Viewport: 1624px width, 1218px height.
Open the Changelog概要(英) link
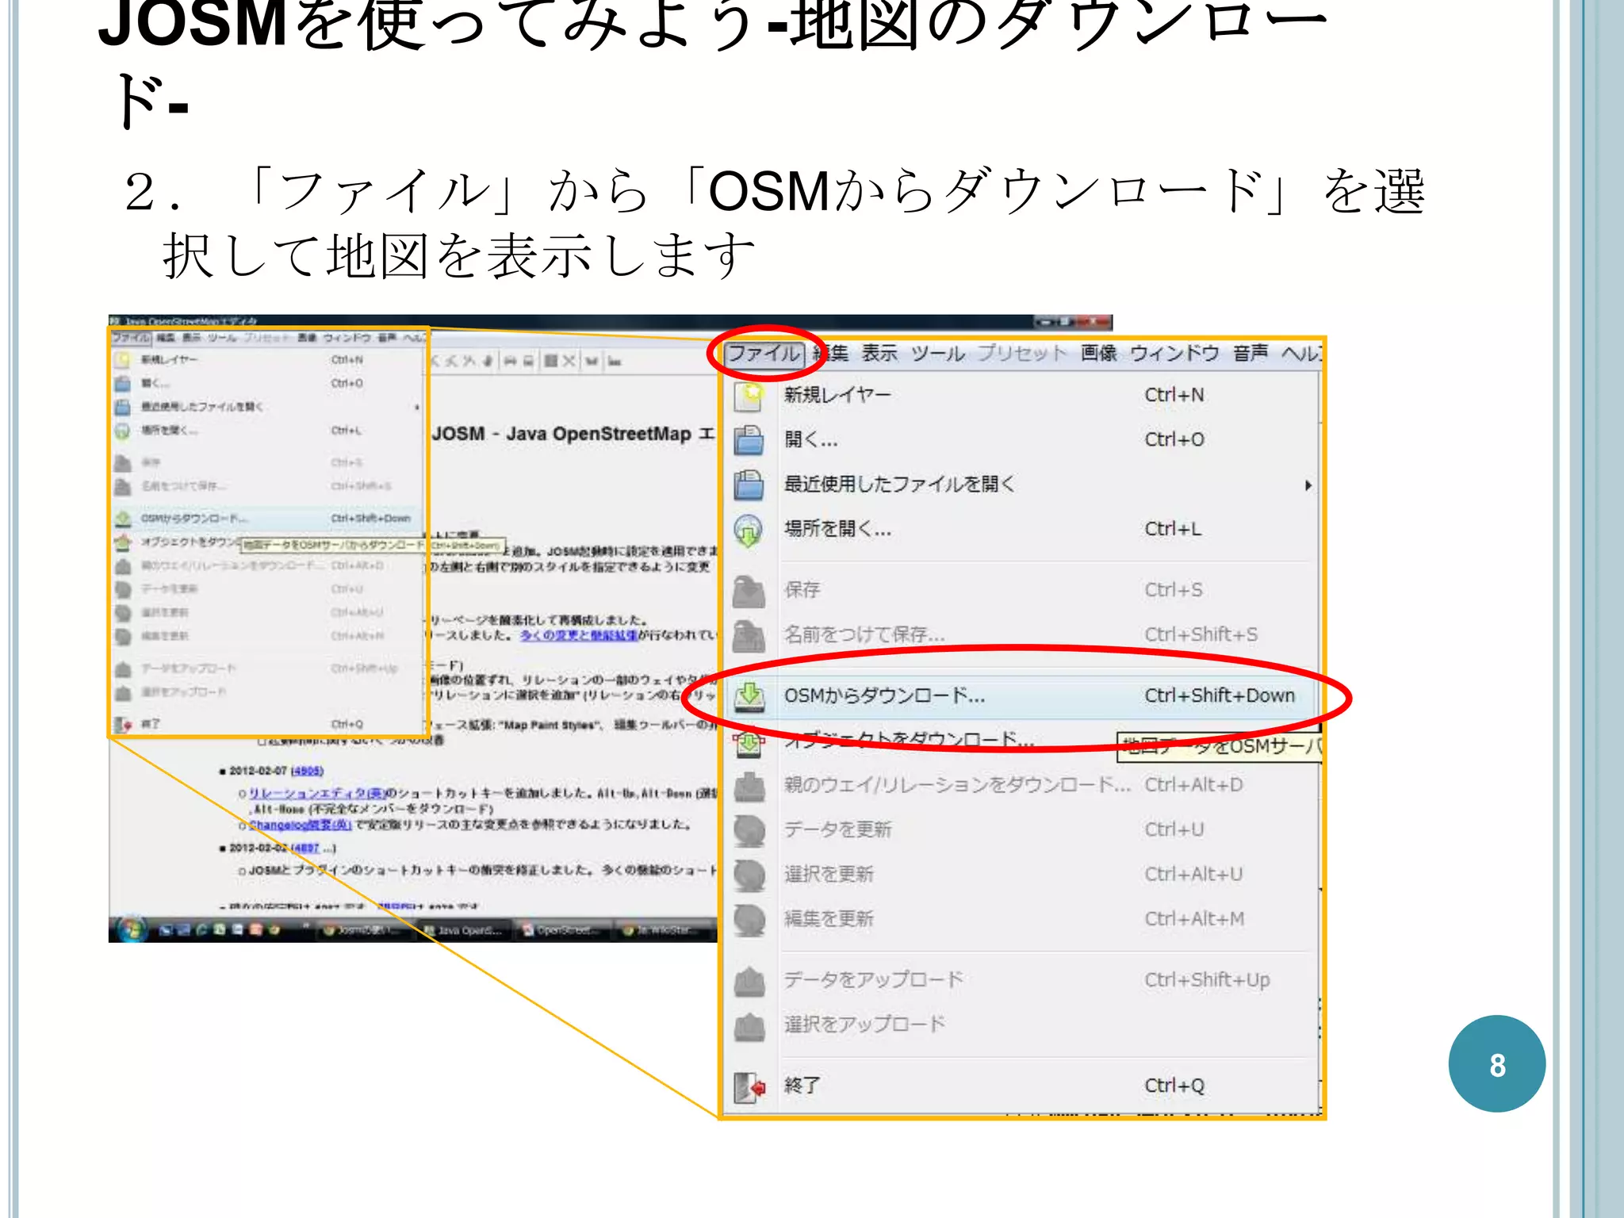301,825
